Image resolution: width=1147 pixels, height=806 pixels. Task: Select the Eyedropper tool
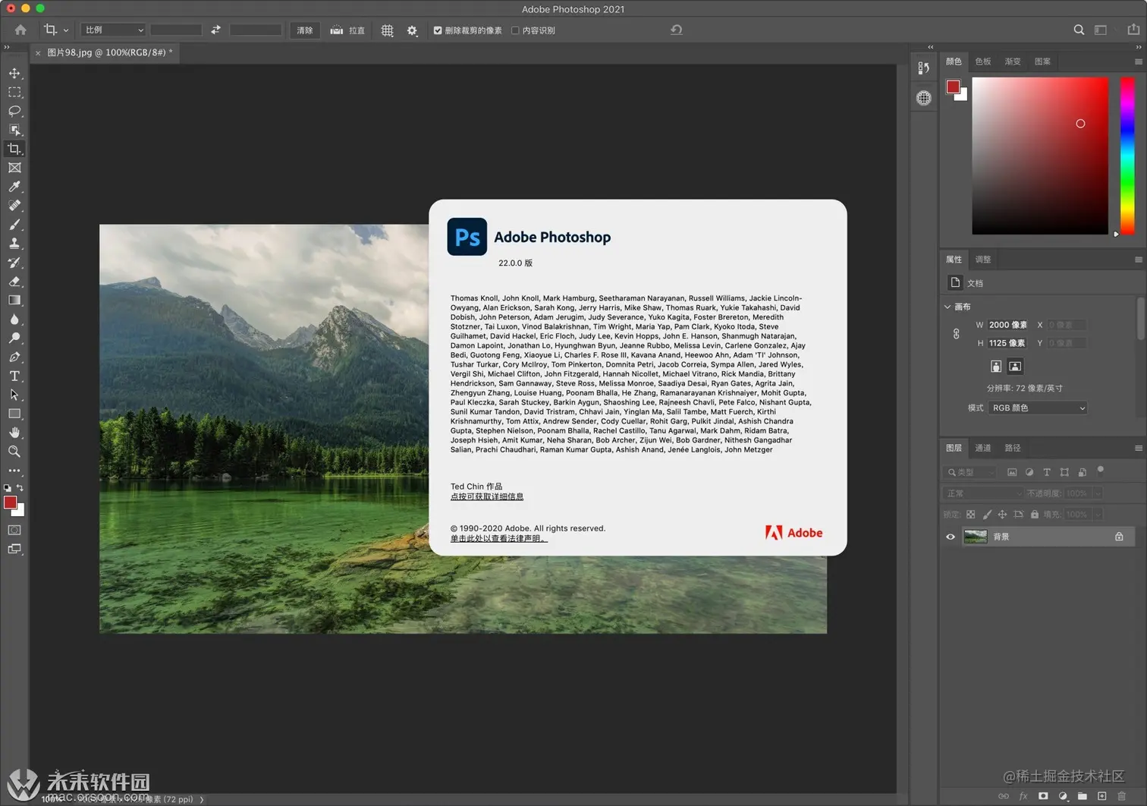pos(14,187)
